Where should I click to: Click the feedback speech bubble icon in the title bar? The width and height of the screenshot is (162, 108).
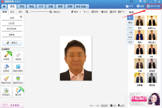tap(140, 2)
